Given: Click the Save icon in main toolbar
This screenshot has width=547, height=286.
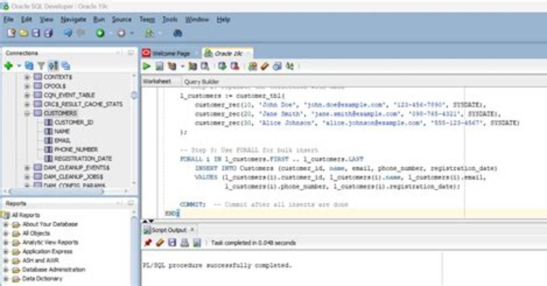Looking at the screenshot, I should pyautogui.click(x=36, y=33).
